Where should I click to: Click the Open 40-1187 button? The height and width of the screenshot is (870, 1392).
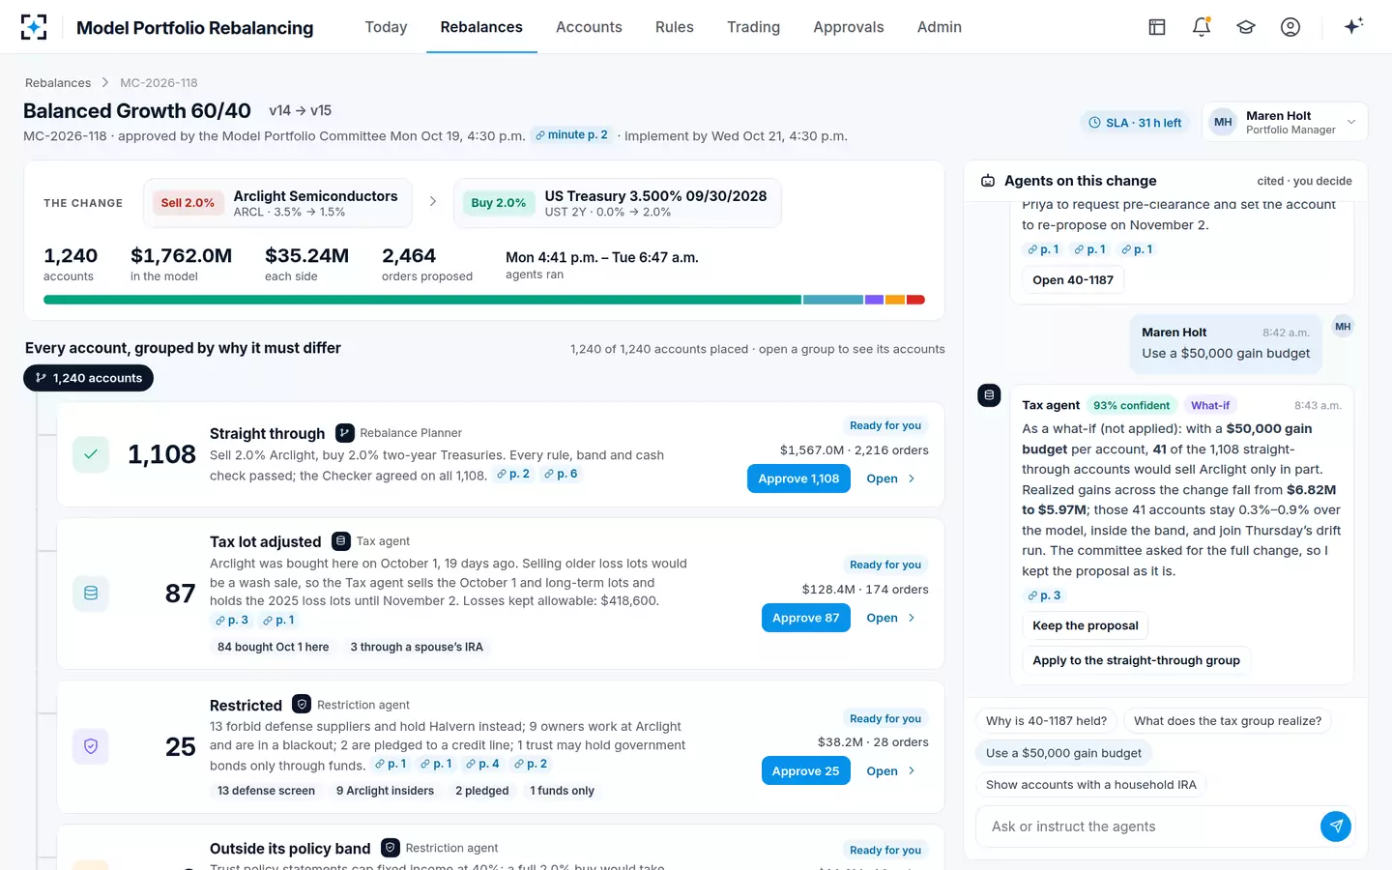[1073, 280]
